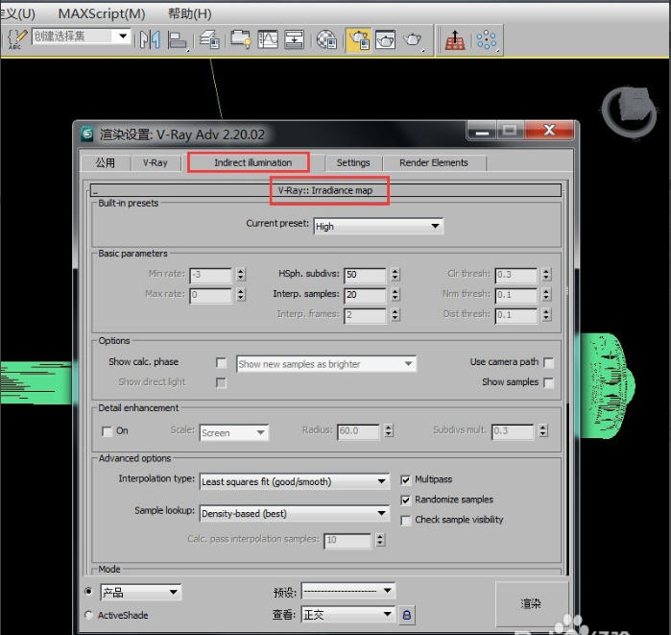Switch to the Render Elements tab
The width and height of the screenshot is (671, 635).
[x=434, y=163]
